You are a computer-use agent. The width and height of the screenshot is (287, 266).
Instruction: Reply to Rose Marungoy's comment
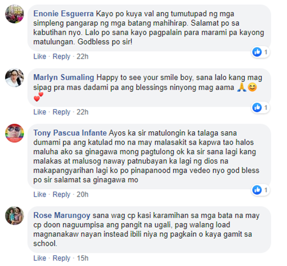tap(61, 258)
